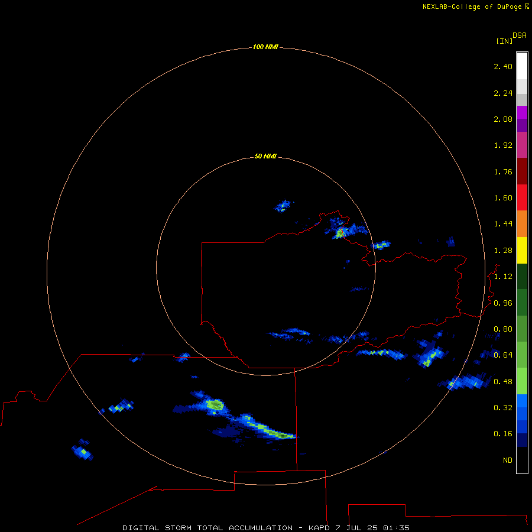532x532 pixels.
Task: Click the 50 NMI range ring label
Action: (265, 156)
